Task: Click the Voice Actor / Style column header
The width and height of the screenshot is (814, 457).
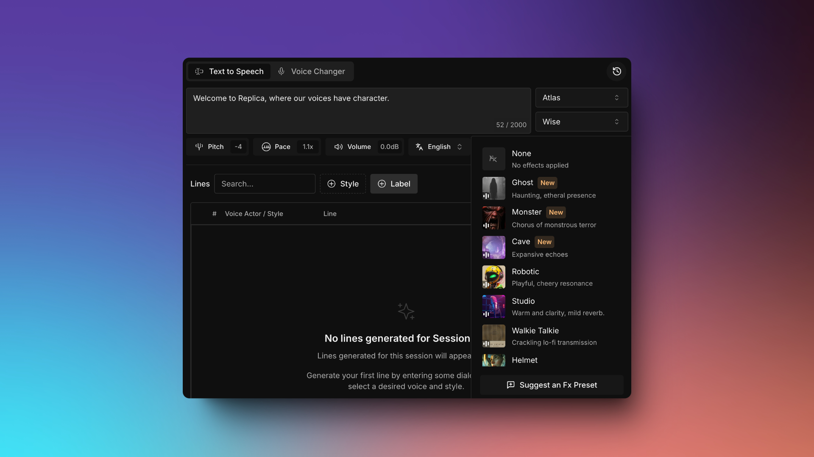Action: (x=254, y=214)
